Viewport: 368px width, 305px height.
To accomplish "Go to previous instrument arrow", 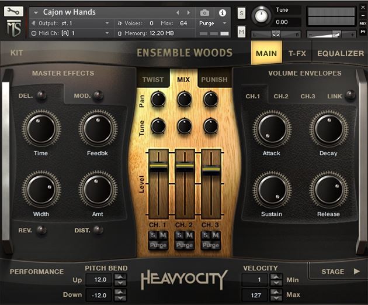I will tap(178, 13).
